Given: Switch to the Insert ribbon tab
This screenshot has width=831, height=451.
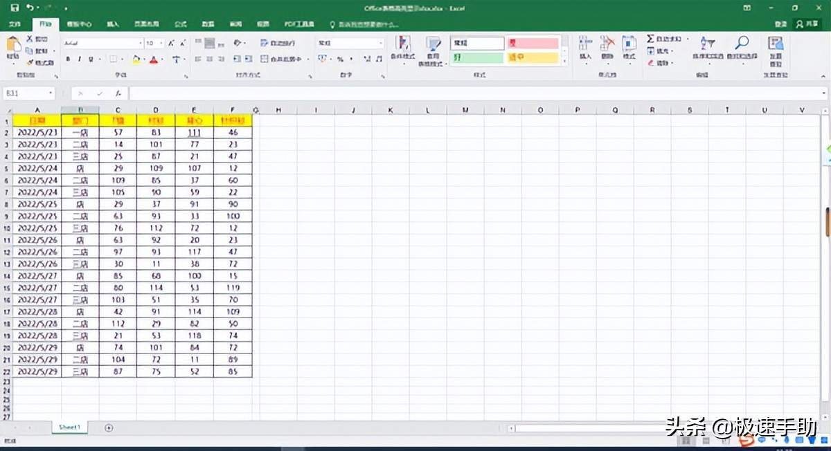Looking at the screenshot, I should [x=113, y=24].
